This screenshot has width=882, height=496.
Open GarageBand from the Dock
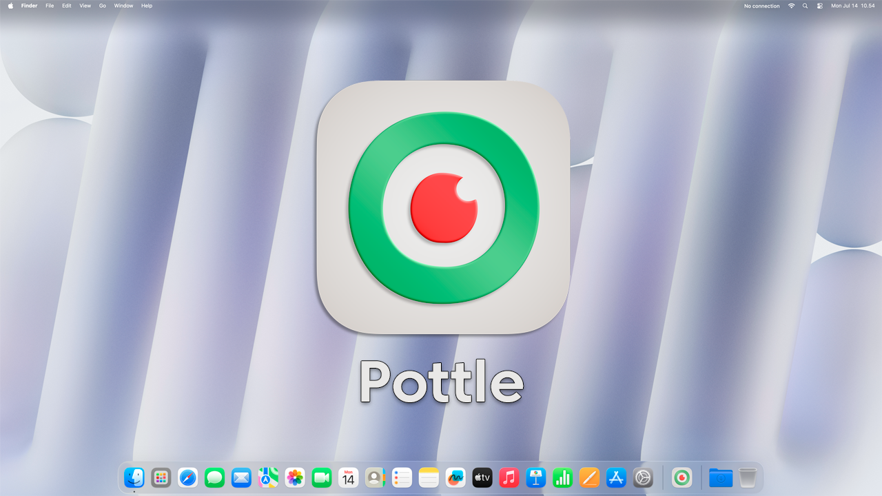pyautogui.click(x=455, y=477)
